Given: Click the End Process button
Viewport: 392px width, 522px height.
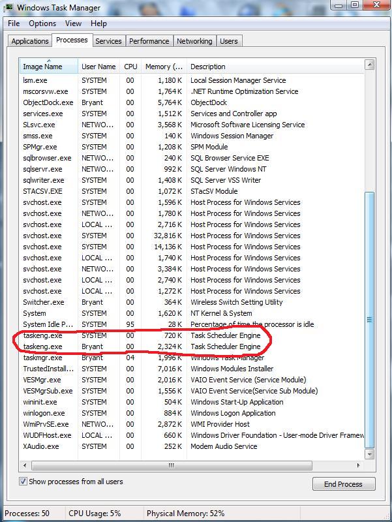Looking at the screenshot, I should coord(344,484).
